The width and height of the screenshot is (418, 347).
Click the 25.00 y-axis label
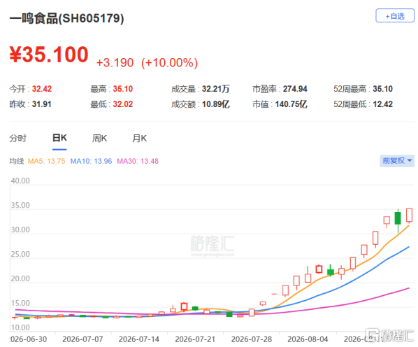coord(20,254)
